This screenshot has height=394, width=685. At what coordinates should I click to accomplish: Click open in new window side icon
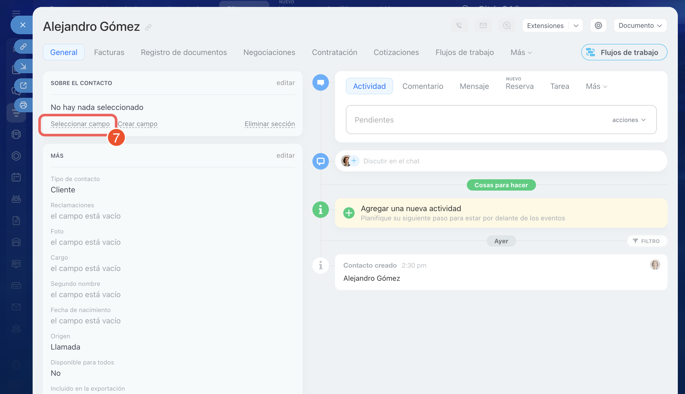pos(24,86)
